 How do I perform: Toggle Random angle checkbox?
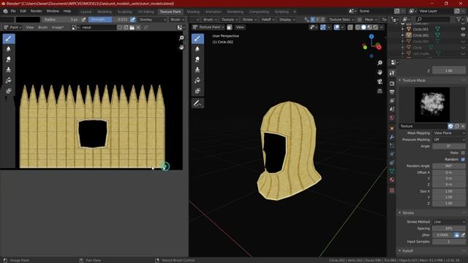coord(463,159)
